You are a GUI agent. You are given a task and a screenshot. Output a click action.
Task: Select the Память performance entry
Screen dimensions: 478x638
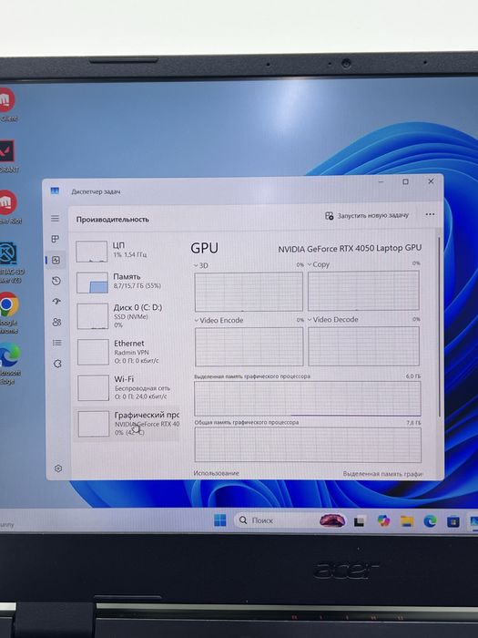pos(127,283)
